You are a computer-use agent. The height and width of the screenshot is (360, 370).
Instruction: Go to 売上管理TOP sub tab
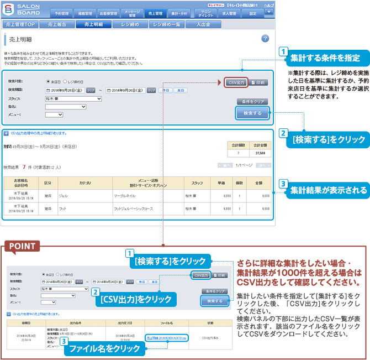pos(20,24)
